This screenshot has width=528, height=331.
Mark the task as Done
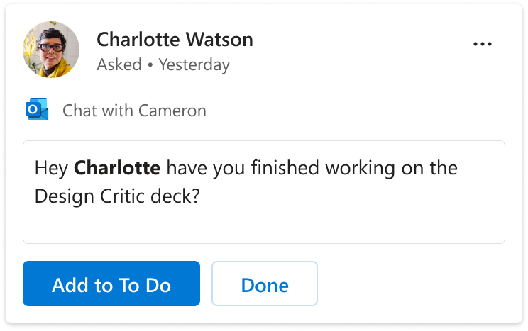point(265,285)
